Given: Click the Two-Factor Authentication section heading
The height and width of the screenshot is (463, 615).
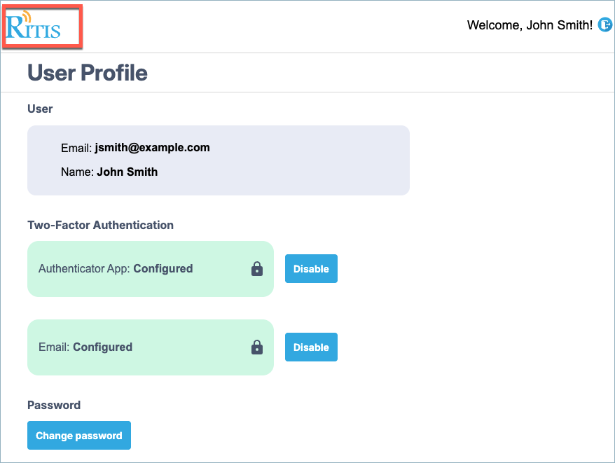Looking at the screenshot, I should [100, 225].
